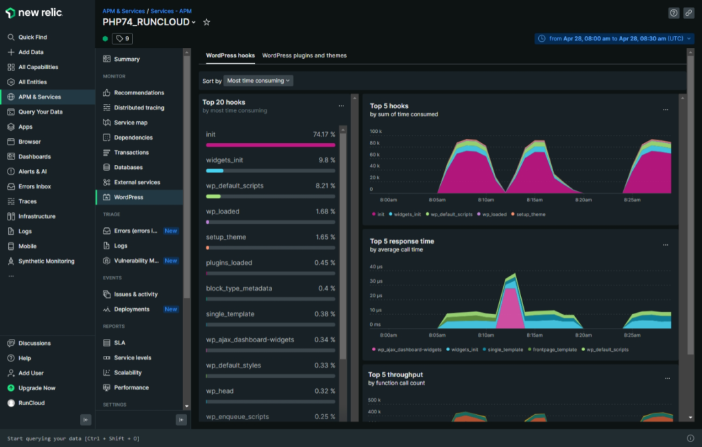The image size is (702, 447).
Task: Open Quick Find search icon
Action: (11, 37)
